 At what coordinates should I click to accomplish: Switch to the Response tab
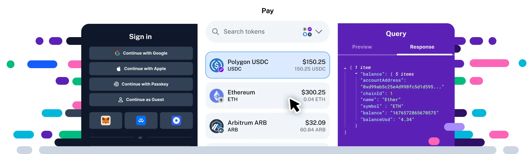(422, 47)
